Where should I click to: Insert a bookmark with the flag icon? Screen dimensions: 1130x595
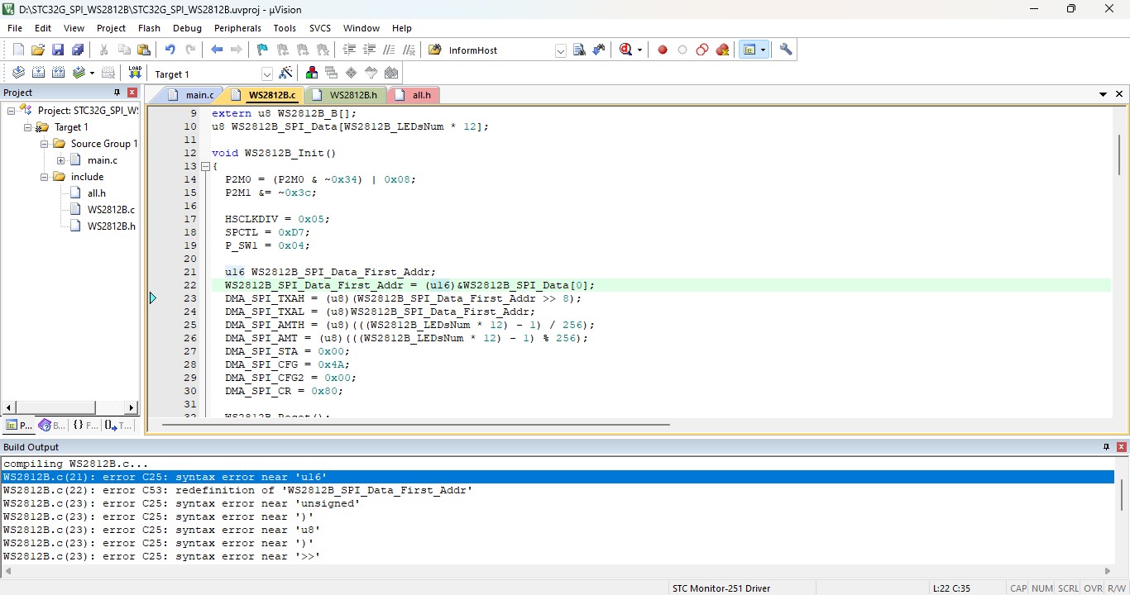pyautogui.click(x=262, y=50)
